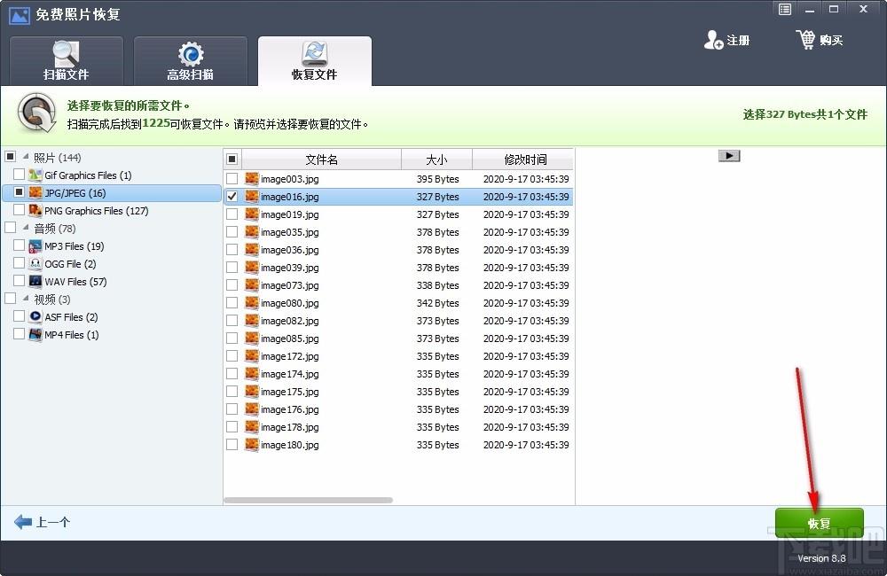The height and width of the screenshot is (576, 887).
Task: Check the image019.jpg checkbox
Action: tap(232, 214)
